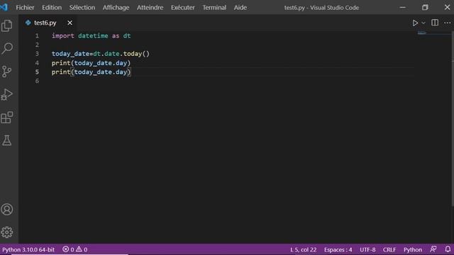Click line number 1 in gutter
The width and height of the screenshot is (454, 255).
pyautogui.click(x=37, y=36)
